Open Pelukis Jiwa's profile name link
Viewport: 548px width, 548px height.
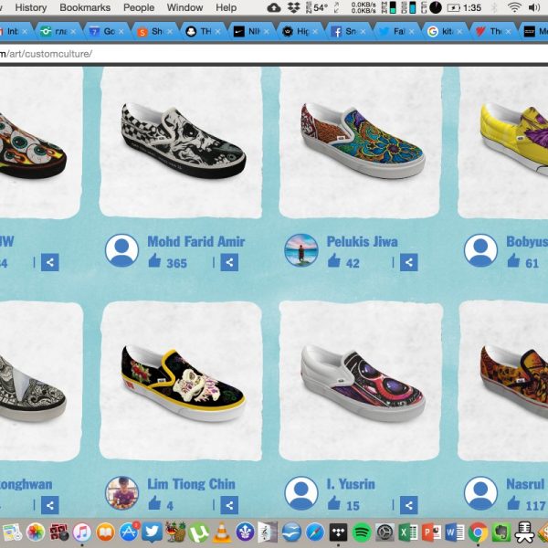pyautogui.click(x=362, y=242)
